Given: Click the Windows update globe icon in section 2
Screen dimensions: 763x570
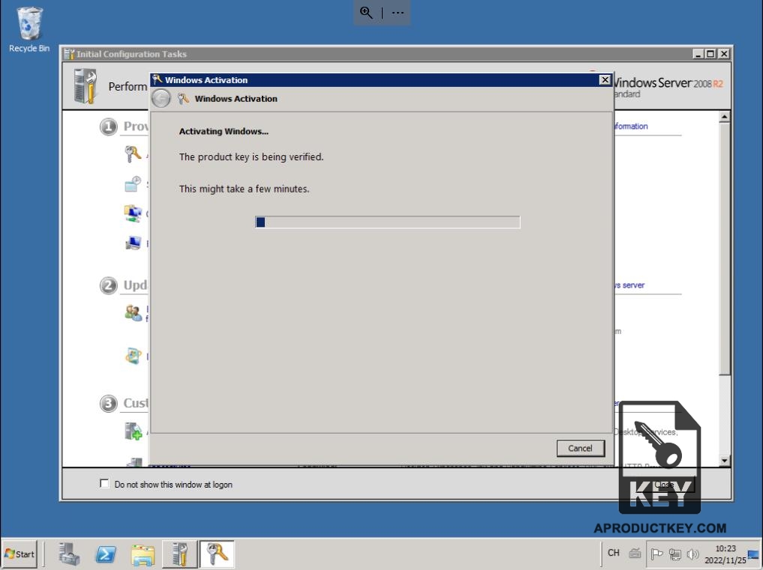Looking at the screenshot, I should click(133, 356).
